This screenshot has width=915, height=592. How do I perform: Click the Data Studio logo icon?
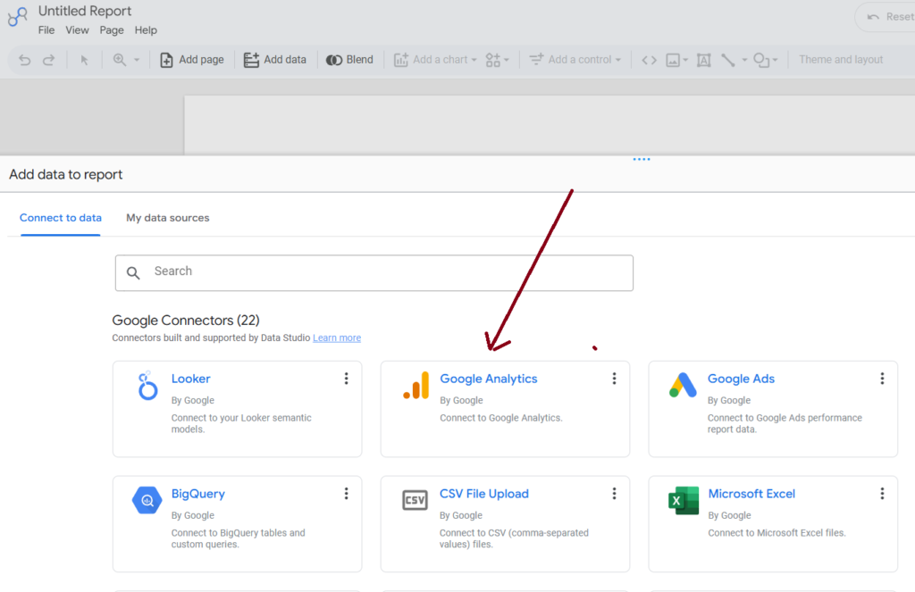(18, 16)
